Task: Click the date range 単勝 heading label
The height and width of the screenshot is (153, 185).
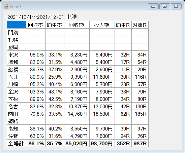Action: [42, 17]
